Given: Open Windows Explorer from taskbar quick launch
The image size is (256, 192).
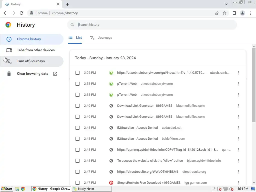Looking at the screenshot, I should pyautogui.click(x=17, y=189).
